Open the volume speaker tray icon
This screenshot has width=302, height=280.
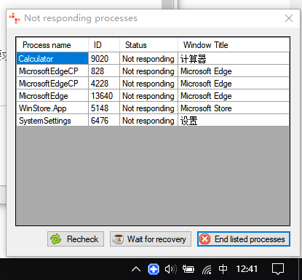pyautogui.click(x=171, y=269)
